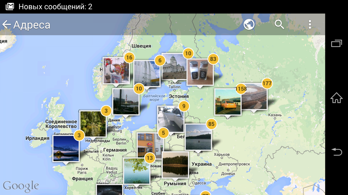Tap the Нидерланды label on the map
This screenshot has width=348, height=195.
98,141
